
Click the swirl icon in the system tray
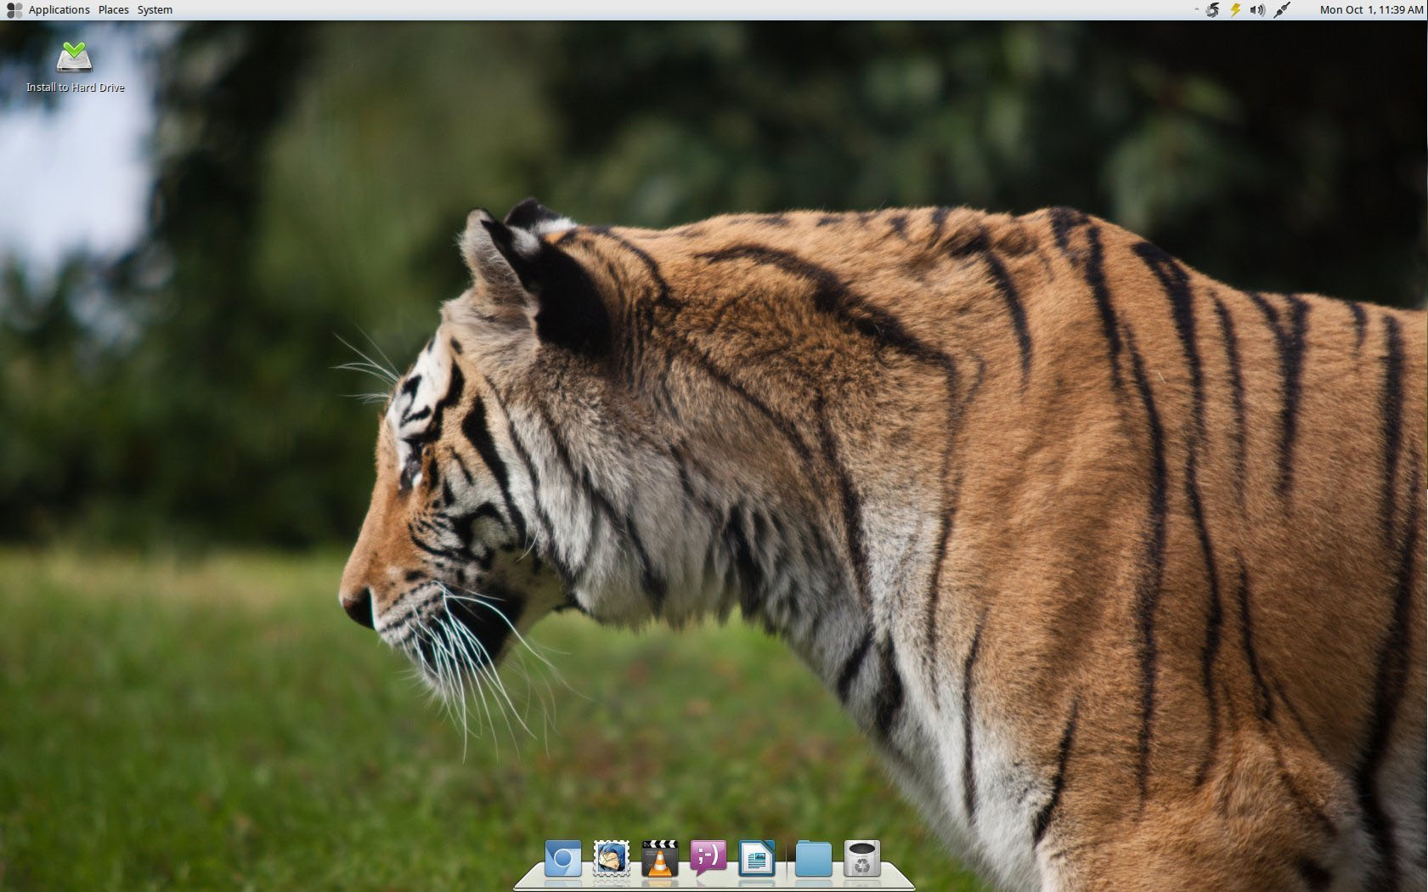(1212, 10)
